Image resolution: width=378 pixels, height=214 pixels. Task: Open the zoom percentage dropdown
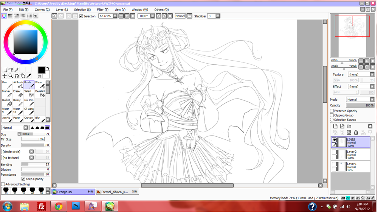pyautogui.click(x=115, y=16)
